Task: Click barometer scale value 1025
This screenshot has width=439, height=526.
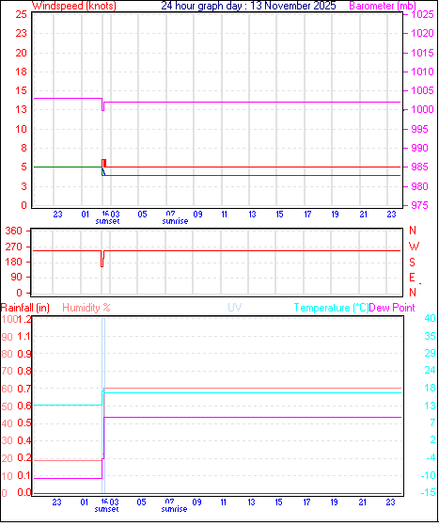Action: (422, 14)
